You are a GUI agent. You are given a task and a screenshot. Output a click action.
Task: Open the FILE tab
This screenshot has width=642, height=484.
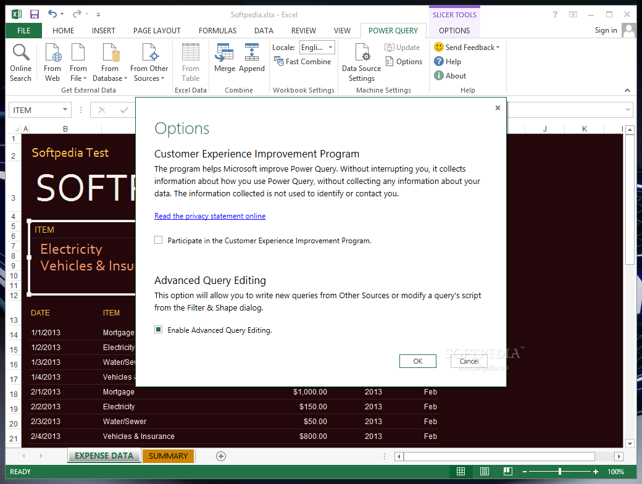23,31
